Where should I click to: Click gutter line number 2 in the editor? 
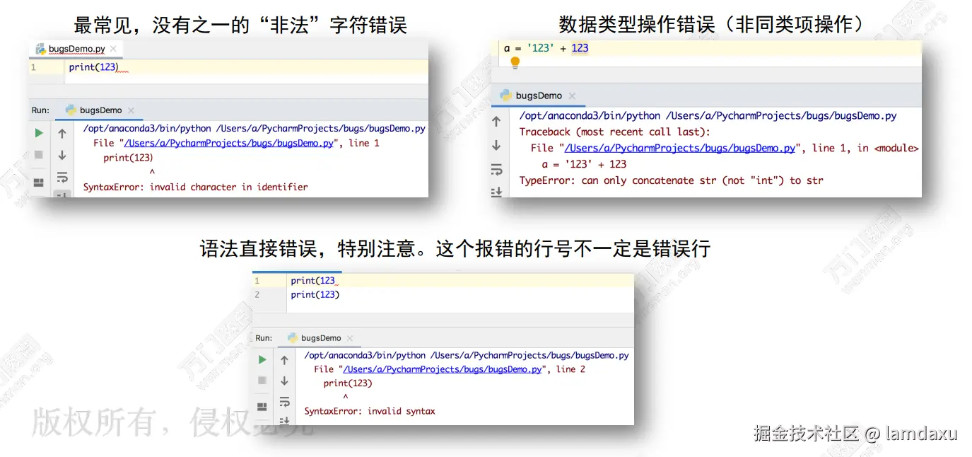coord(257,294)
